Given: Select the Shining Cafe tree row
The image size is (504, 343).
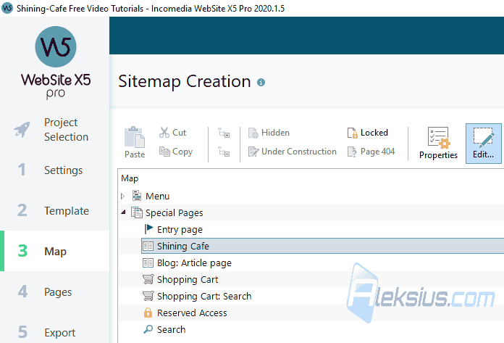Looking at the screenshot, I should tap(323, 246).
